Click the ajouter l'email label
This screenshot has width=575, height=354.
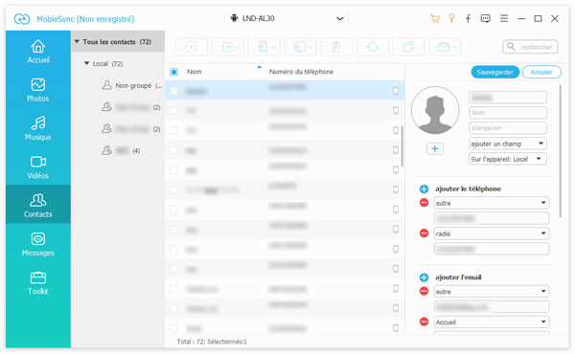(458, 277)
